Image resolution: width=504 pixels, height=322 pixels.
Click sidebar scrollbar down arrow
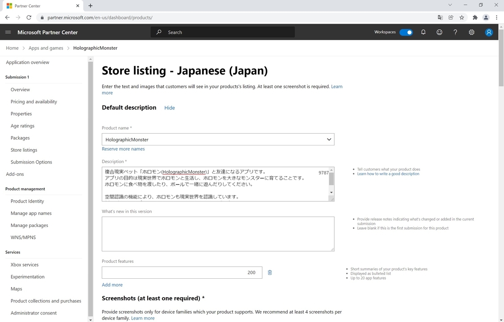91,319
